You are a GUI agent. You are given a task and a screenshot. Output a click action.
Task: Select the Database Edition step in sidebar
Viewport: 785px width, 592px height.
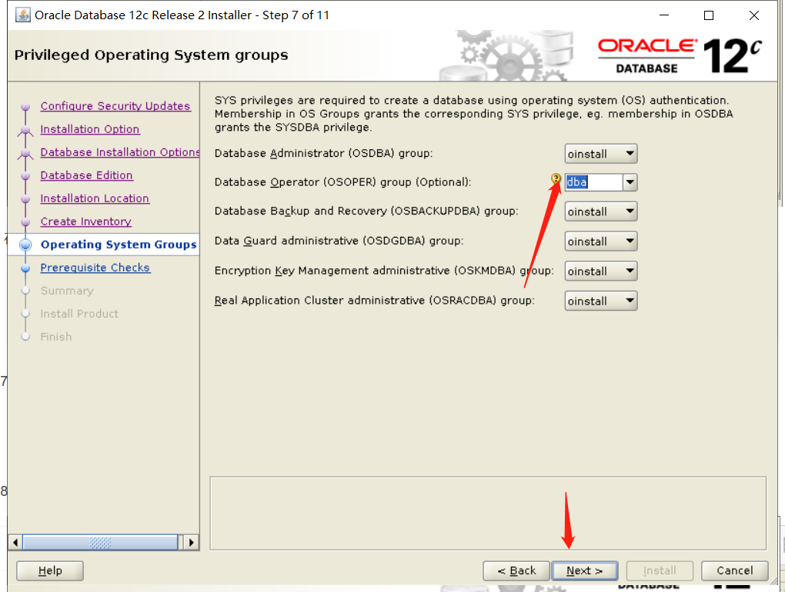pos(86,175)
